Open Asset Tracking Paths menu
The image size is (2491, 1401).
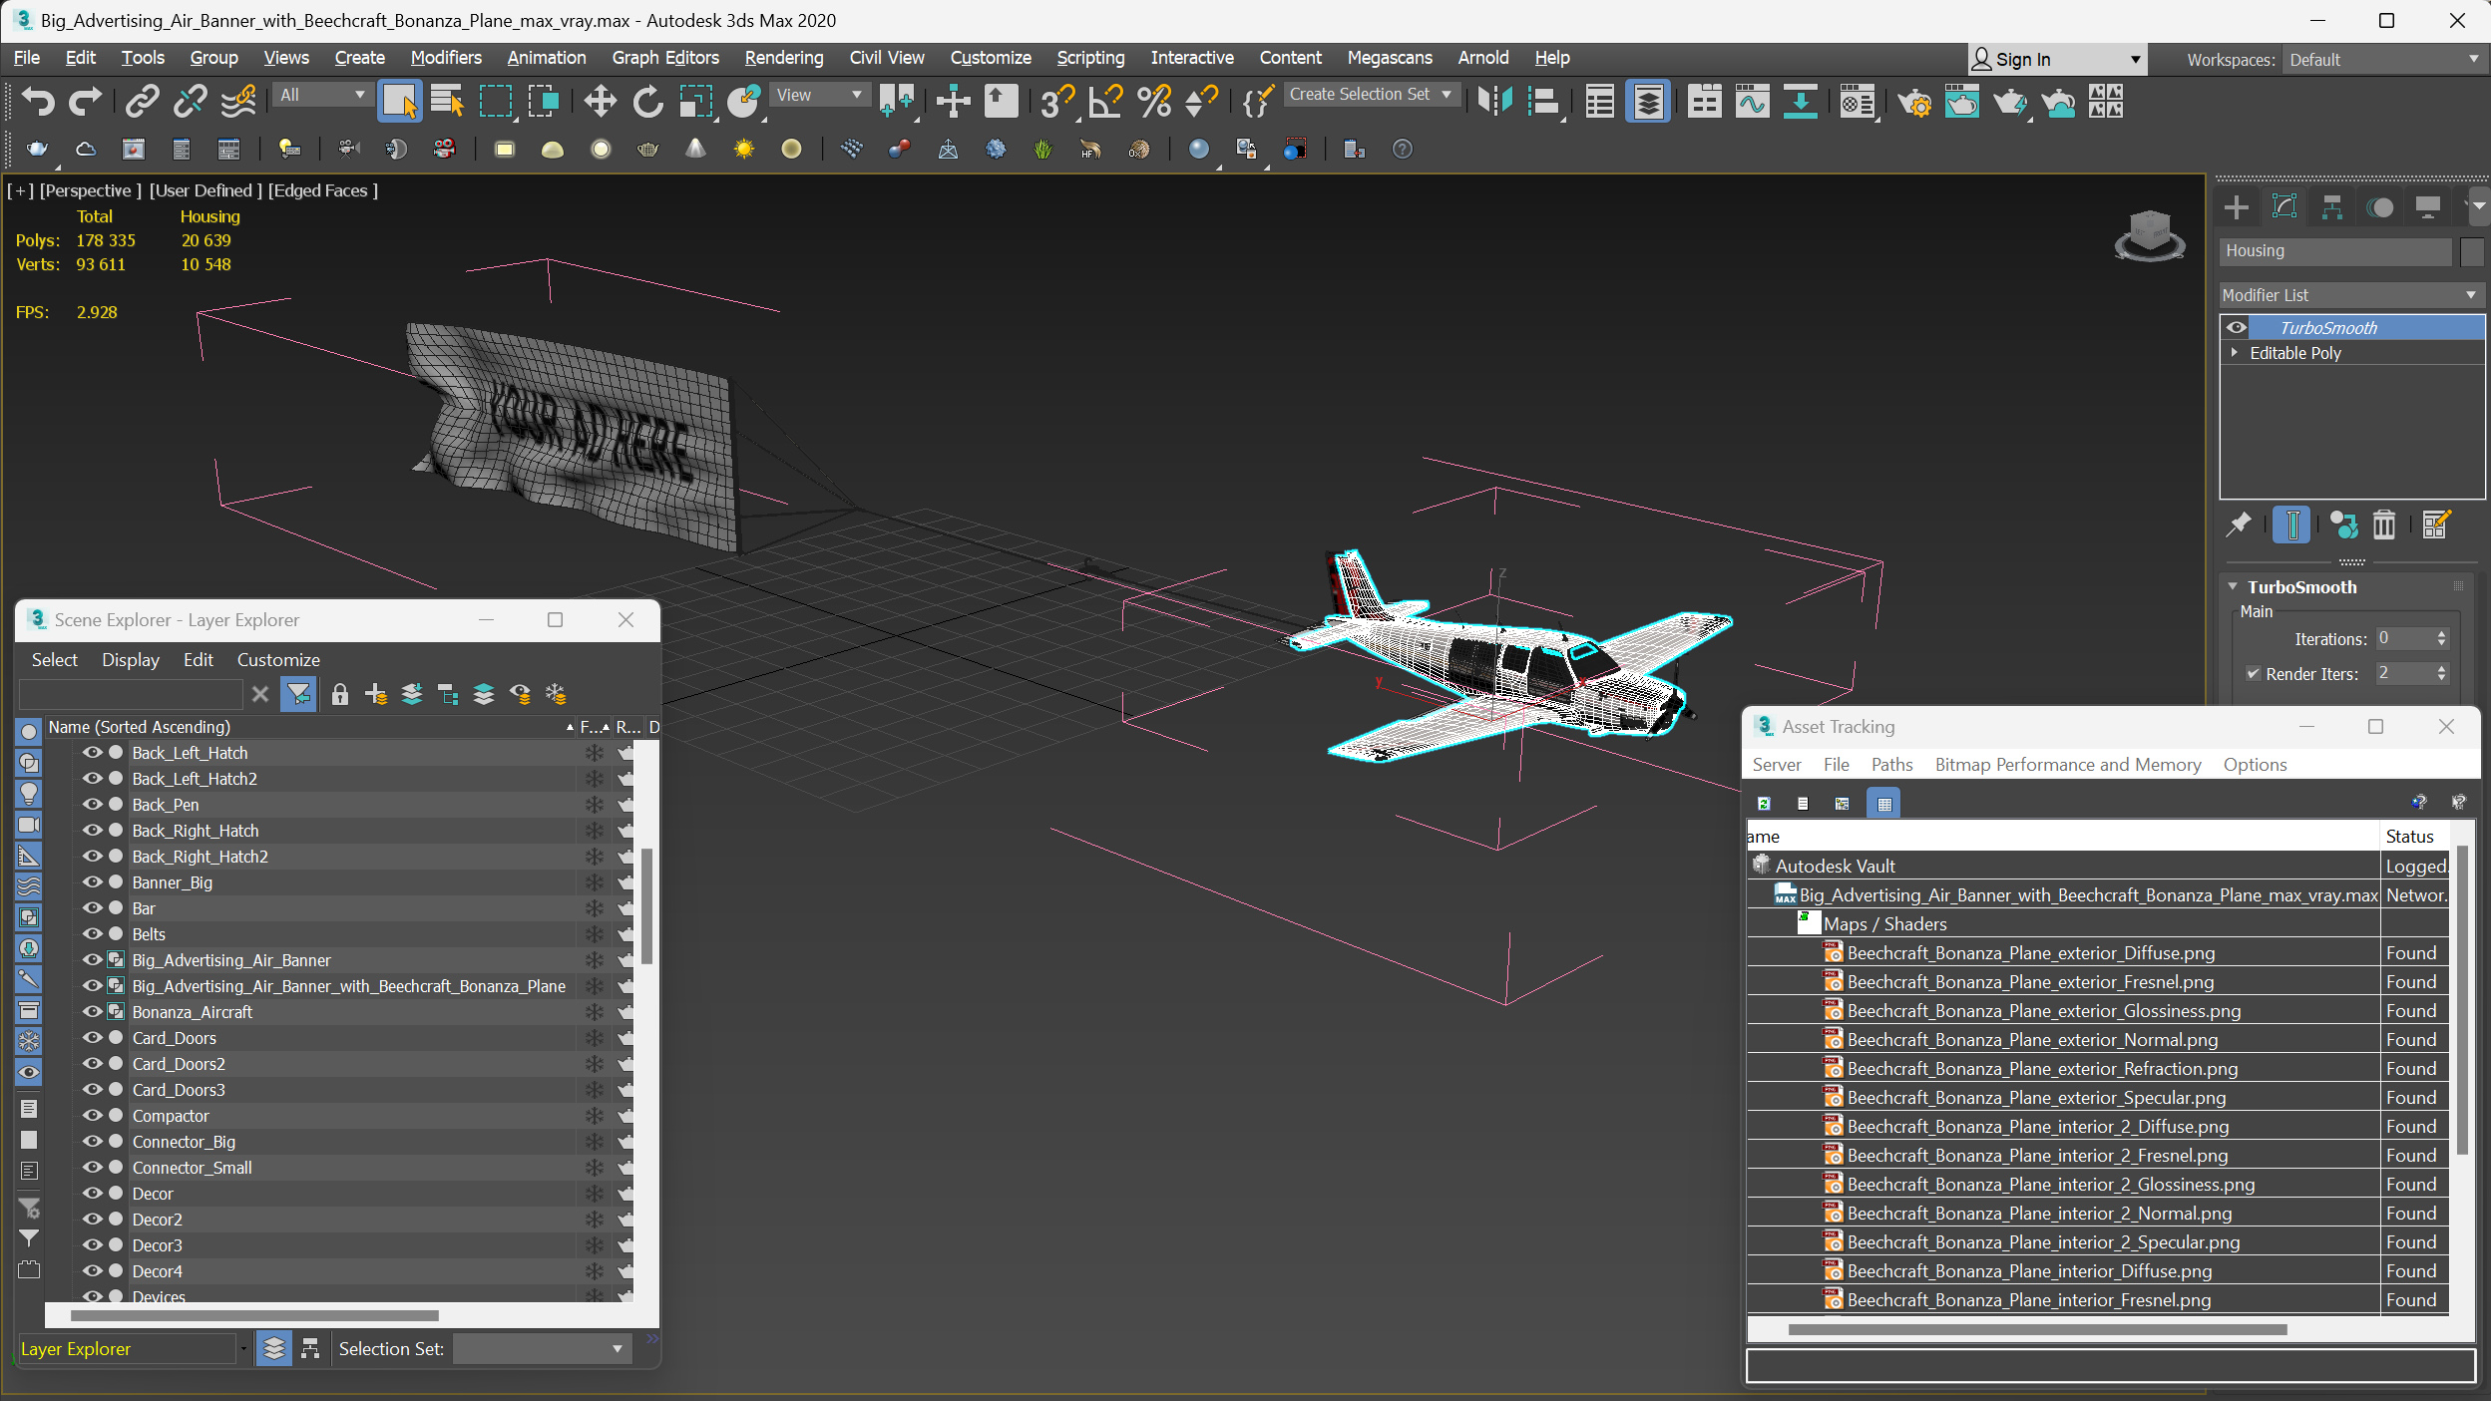tap(1891, 765)
